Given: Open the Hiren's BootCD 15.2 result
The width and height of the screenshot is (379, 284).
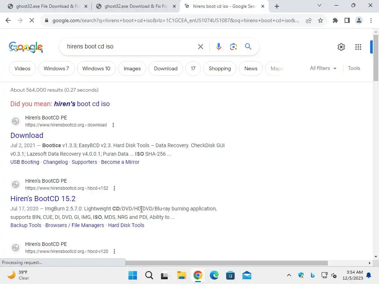Looking at the screenshot, I should pyautogui.click(x=43, y=199).
